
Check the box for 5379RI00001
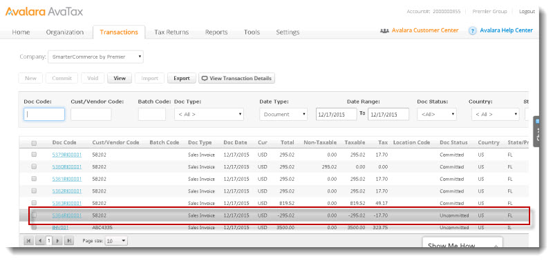pos(34,154)
